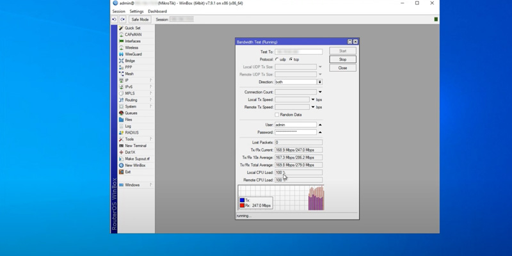Toggle Safe Mode button
This screenshot has width=512, height=256.
pos(140,19)
